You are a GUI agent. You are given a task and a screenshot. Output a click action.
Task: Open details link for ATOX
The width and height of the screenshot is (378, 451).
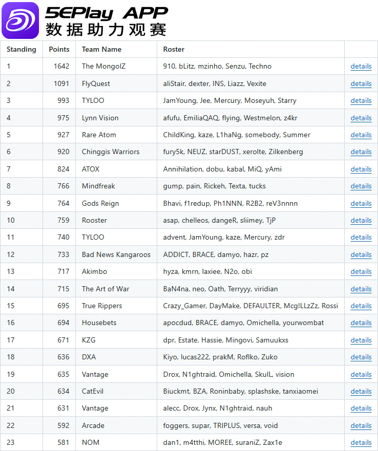click(361, 169)
